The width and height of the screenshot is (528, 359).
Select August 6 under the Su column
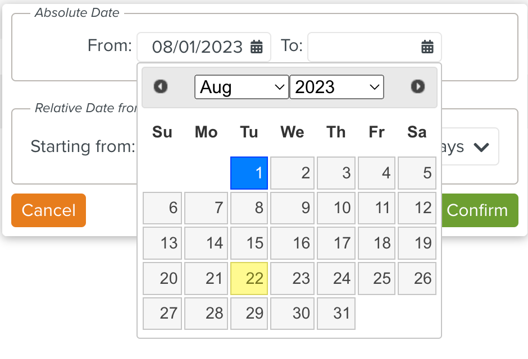click(x=162, y=208)
